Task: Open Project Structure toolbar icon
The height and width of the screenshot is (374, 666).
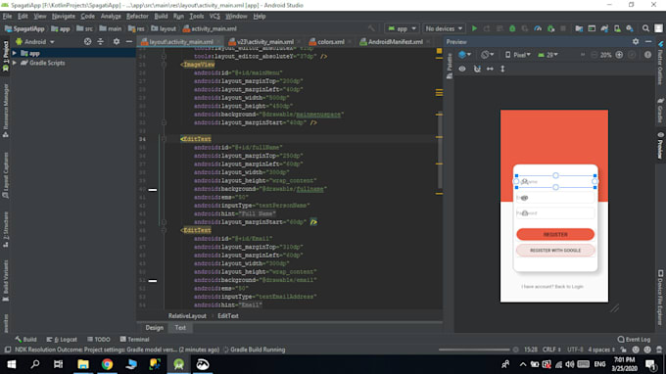Action: 579,28
